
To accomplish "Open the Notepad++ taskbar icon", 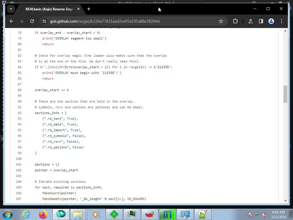I will (x=203, y=214).
